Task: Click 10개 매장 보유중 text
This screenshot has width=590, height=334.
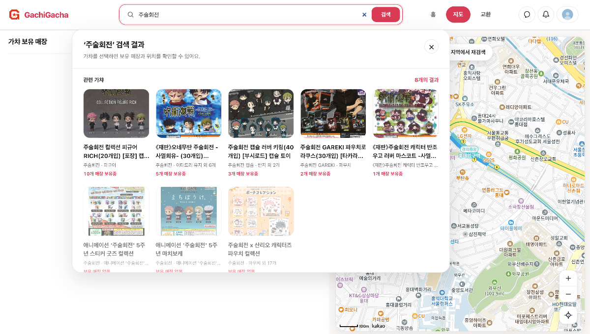Action: (x=100, y=174)
